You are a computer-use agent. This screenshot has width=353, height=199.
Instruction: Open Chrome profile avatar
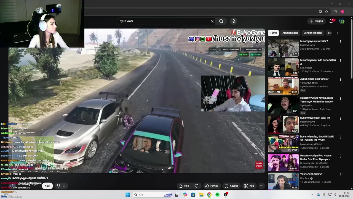(342, 12)
